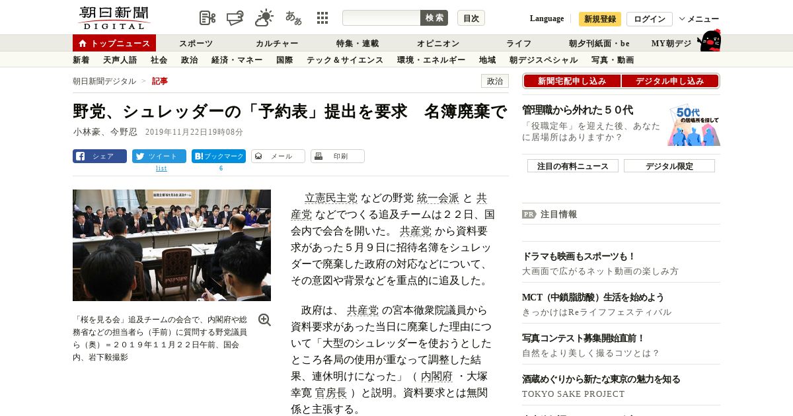
Task: Open the Asahi Shimbun Digital logo
Action: tap(114, 18)
